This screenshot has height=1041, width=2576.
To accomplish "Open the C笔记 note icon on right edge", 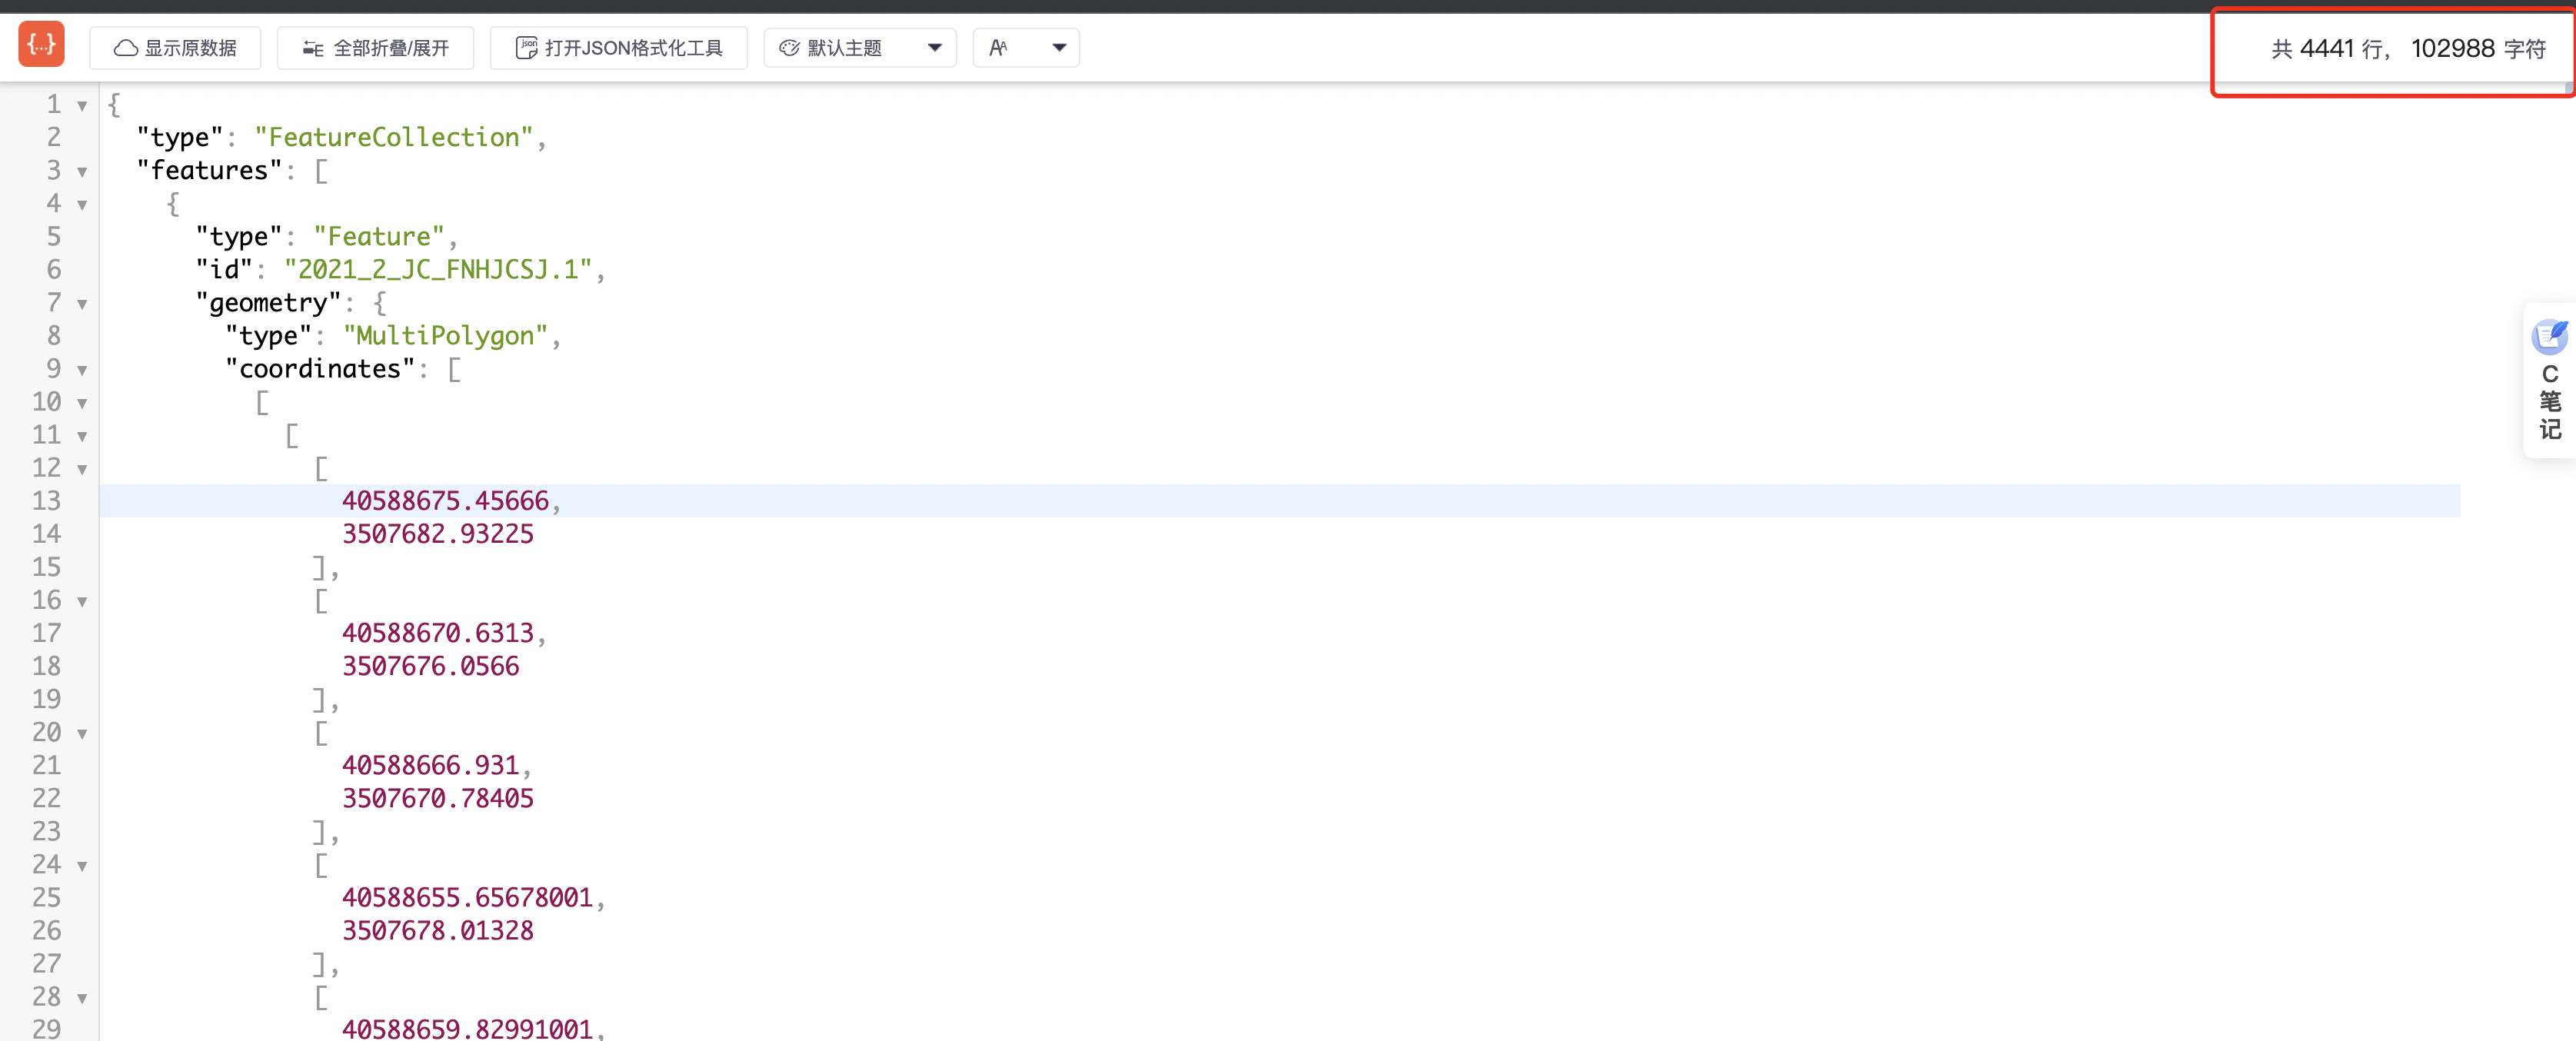I will click(x=2549, y=337).
